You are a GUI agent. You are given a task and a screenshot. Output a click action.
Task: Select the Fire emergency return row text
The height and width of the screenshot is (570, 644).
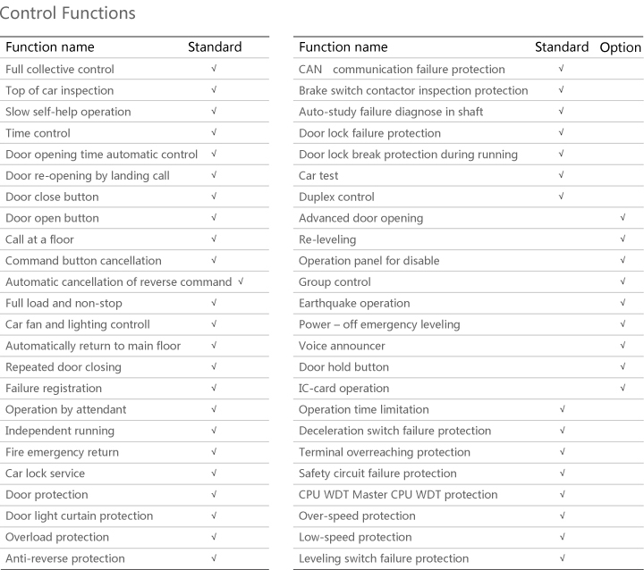pyautogui.click(x=62, y=452)
